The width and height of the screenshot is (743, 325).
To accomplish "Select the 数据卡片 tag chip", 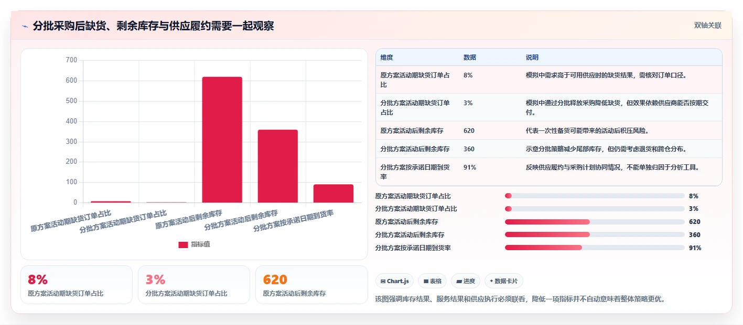I will 504,281.
